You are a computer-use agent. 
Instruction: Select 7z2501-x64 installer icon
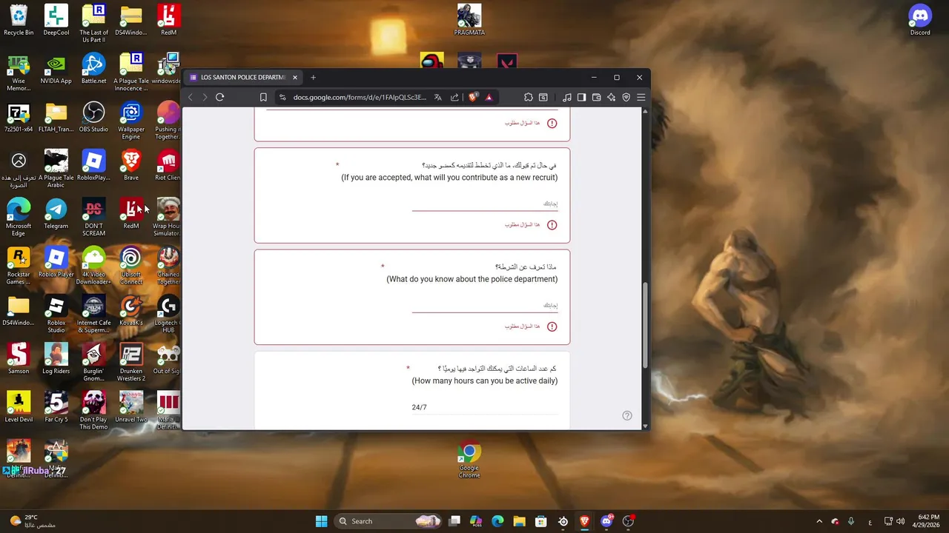point(19,117)
